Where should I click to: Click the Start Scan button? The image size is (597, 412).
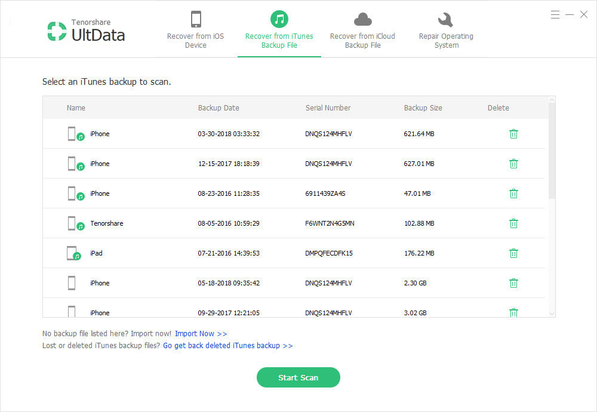click(x=298, y=377)
